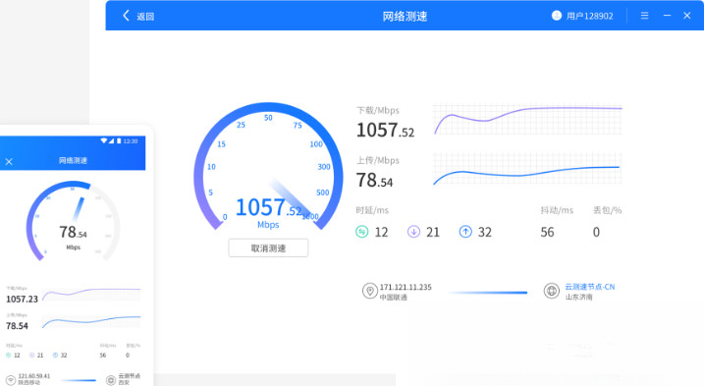Click the mobile download value 1057.23

click(x=22, y=299)
